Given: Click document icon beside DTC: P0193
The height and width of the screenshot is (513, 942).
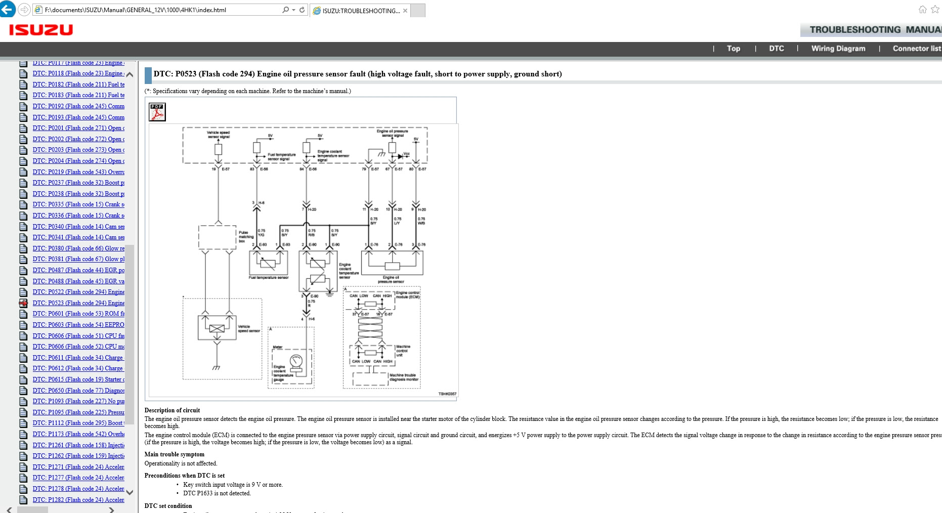Looking at the screenshot, I should [23, 117].
